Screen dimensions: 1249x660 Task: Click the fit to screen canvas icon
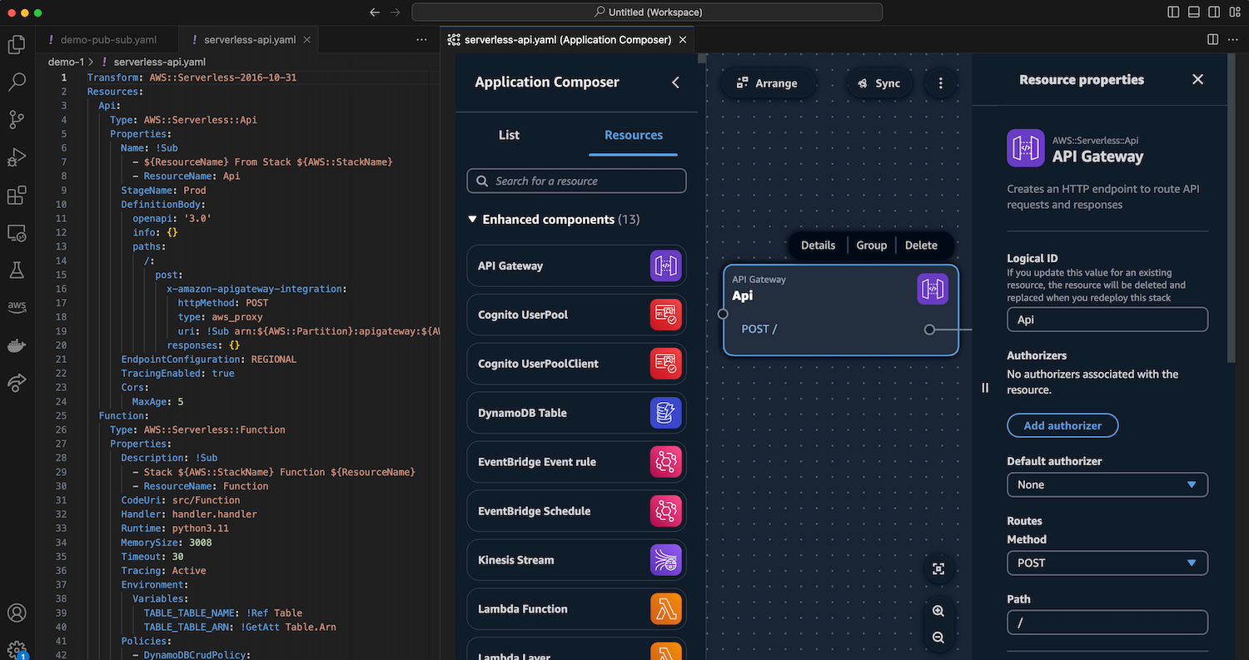[938, 568]
